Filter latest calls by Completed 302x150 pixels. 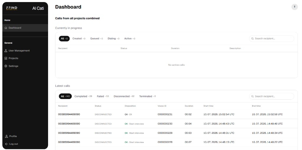[83, 96]
